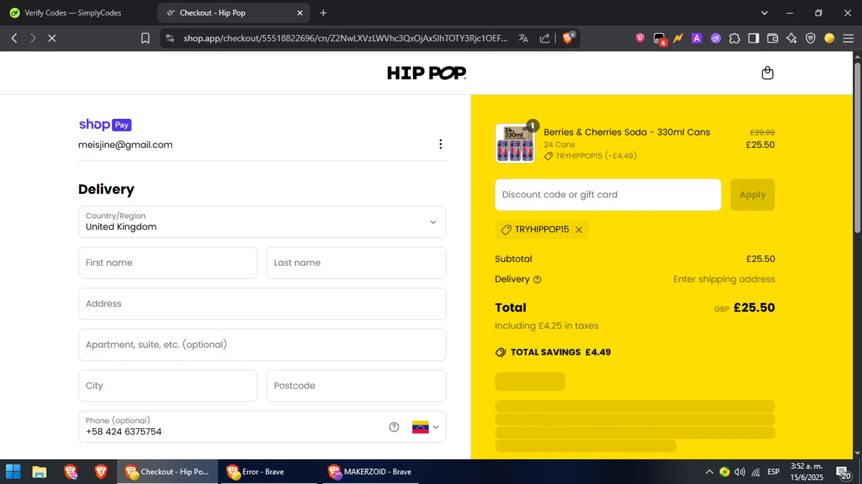Open Brave VPN shield icon
Screen dimensions: 862x484
pos(810,38)
